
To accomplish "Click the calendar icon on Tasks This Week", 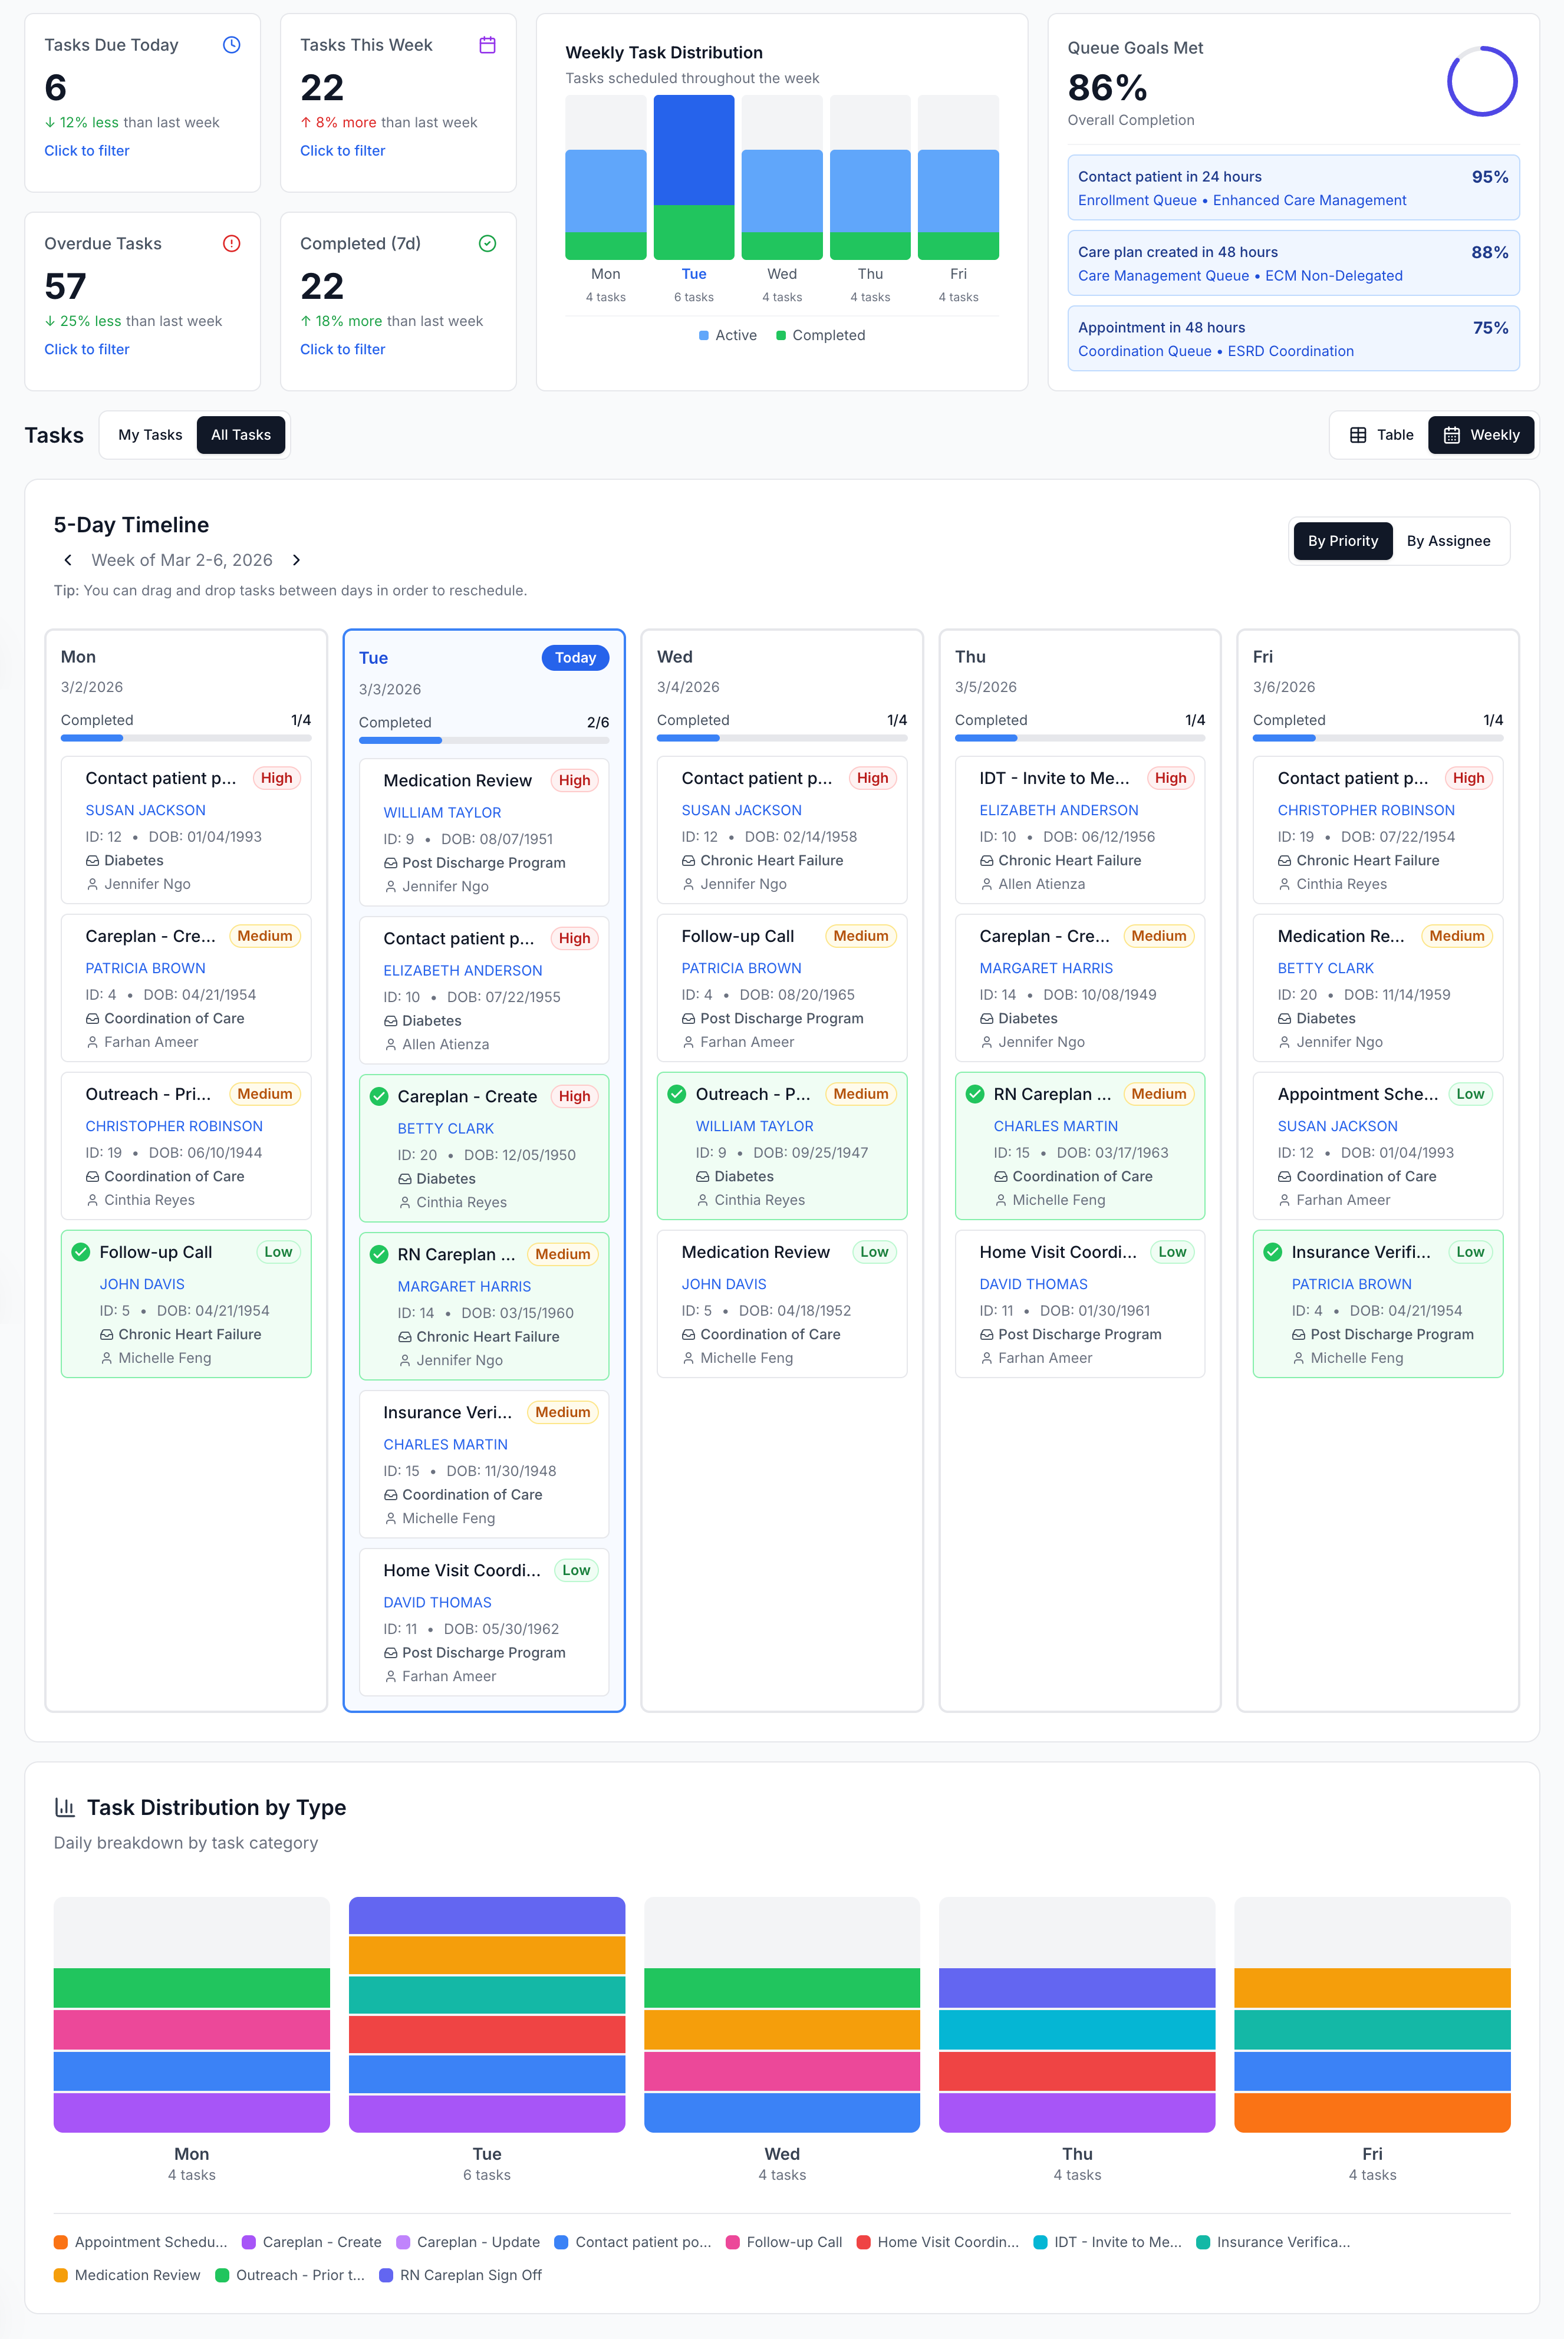I will pyautogui.click(x=487, y=45).
